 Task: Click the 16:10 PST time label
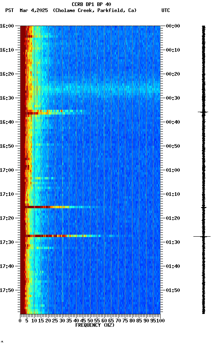7,50
